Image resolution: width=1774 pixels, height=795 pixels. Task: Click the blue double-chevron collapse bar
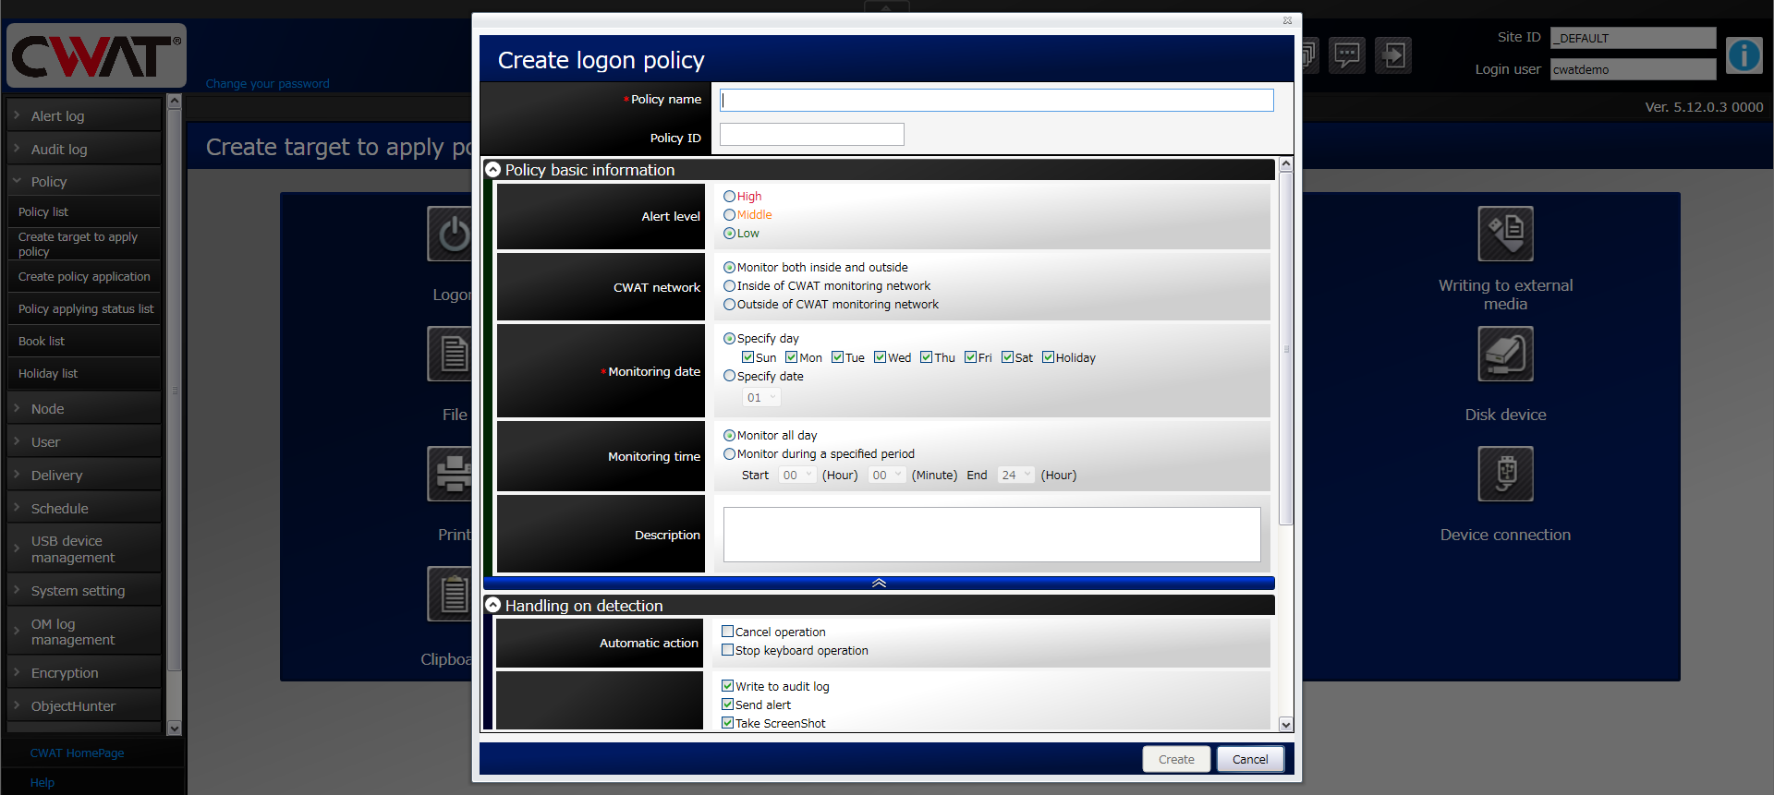(879, 583)
